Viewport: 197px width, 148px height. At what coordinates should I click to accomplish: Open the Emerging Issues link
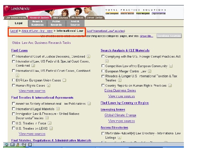113,109
